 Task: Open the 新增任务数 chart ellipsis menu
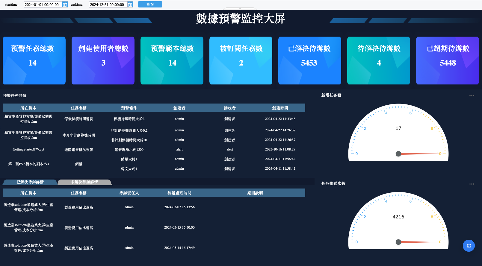[472, 96]
